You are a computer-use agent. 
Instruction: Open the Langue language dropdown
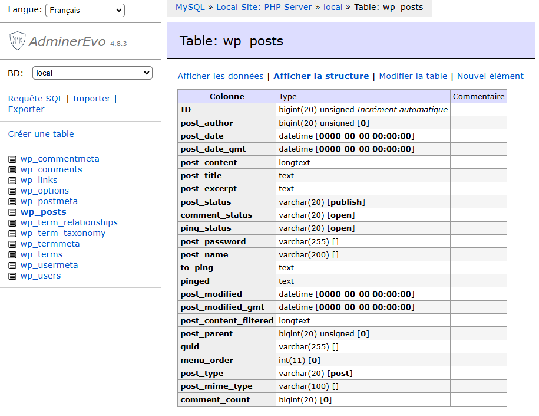[85, 10]
